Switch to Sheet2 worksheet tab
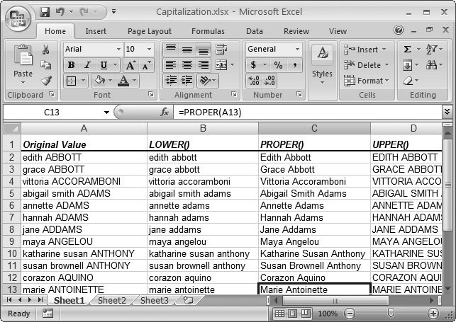Screen dimensions: 456x322 [x=112, y=301]
